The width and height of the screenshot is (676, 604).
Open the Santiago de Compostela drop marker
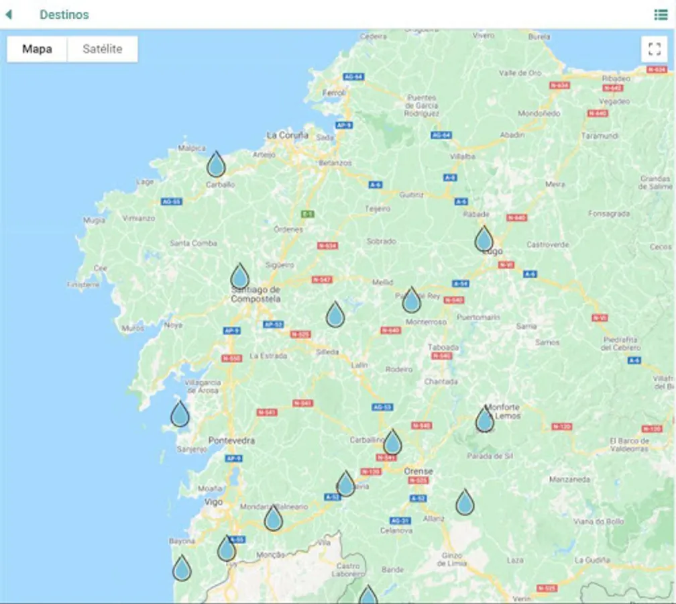click(x=240, y=276)
